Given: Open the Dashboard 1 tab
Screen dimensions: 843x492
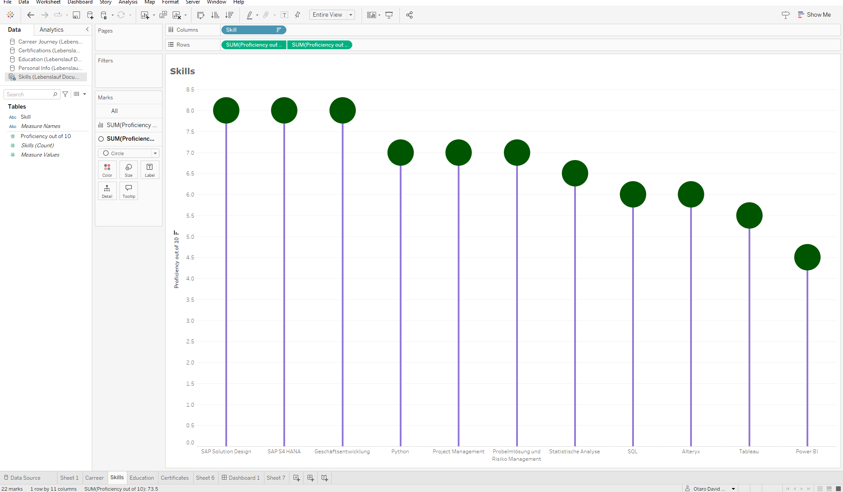Looking at the screenshot, I should pos(241,478).
